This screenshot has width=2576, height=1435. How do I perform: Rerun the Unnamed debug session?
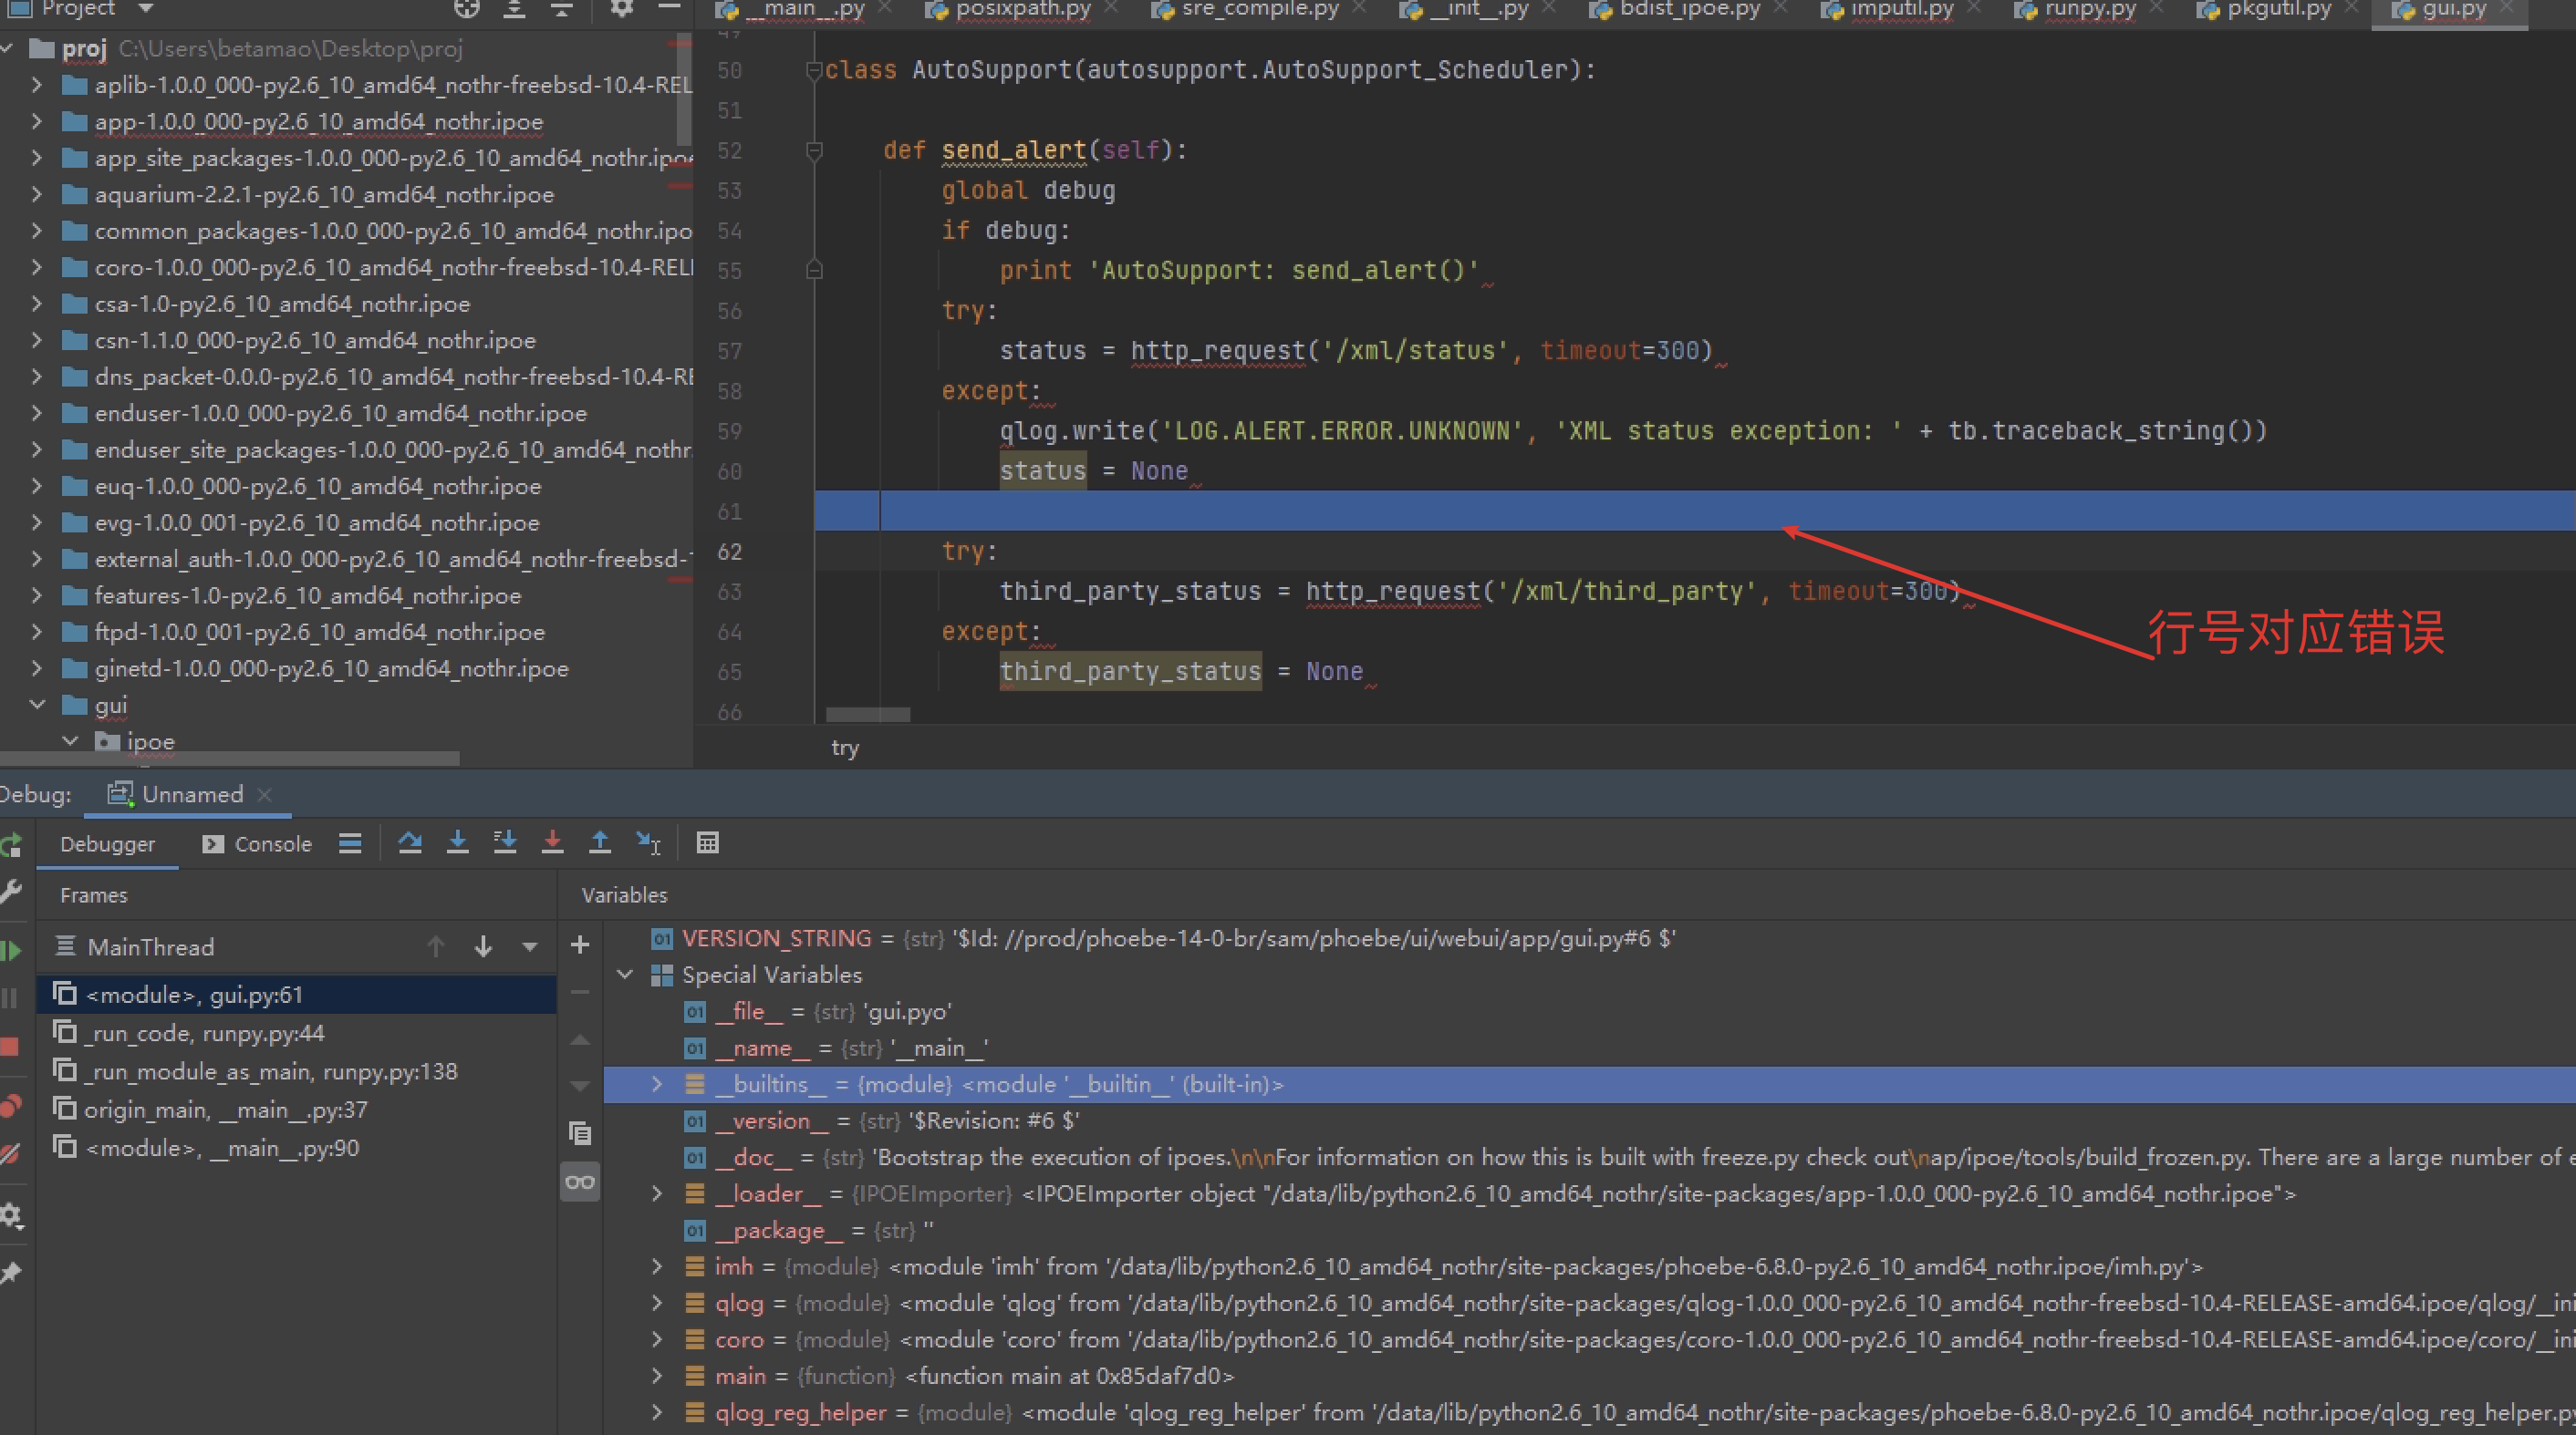pos(11,845)
